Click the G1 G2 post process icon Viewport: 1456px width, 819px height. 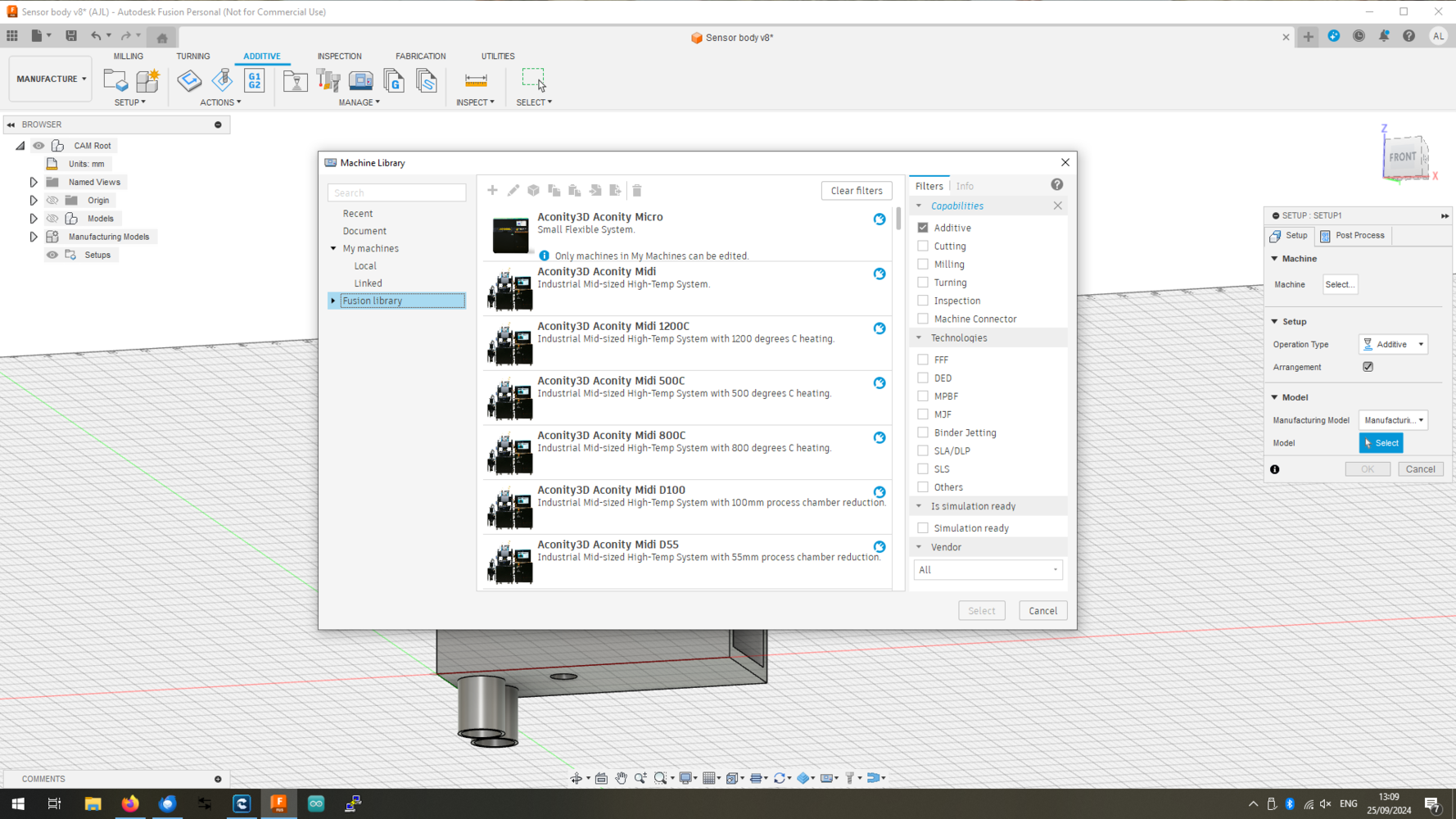(x=255, y=80)
